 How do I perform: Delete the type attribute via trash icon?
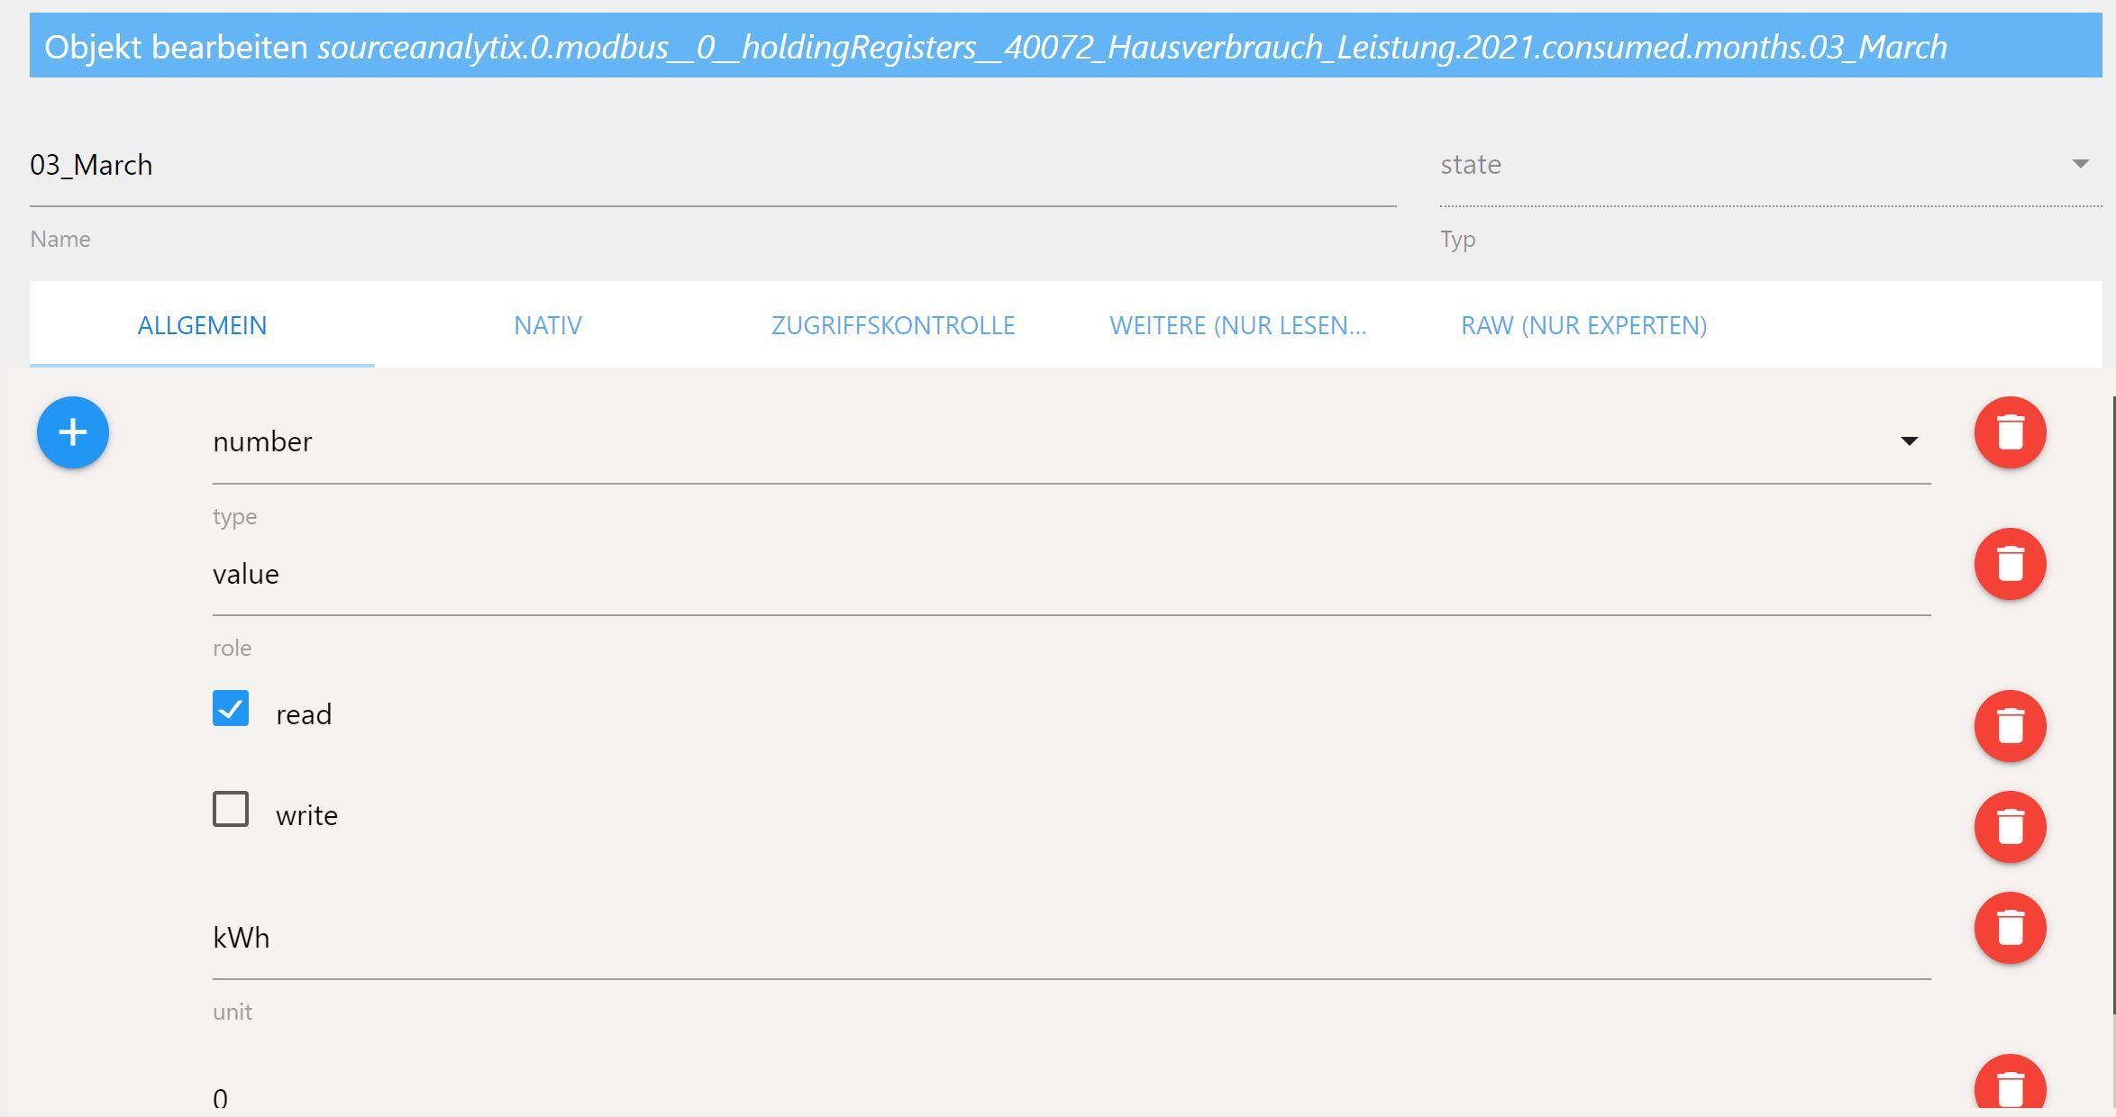coord(2010,432)
